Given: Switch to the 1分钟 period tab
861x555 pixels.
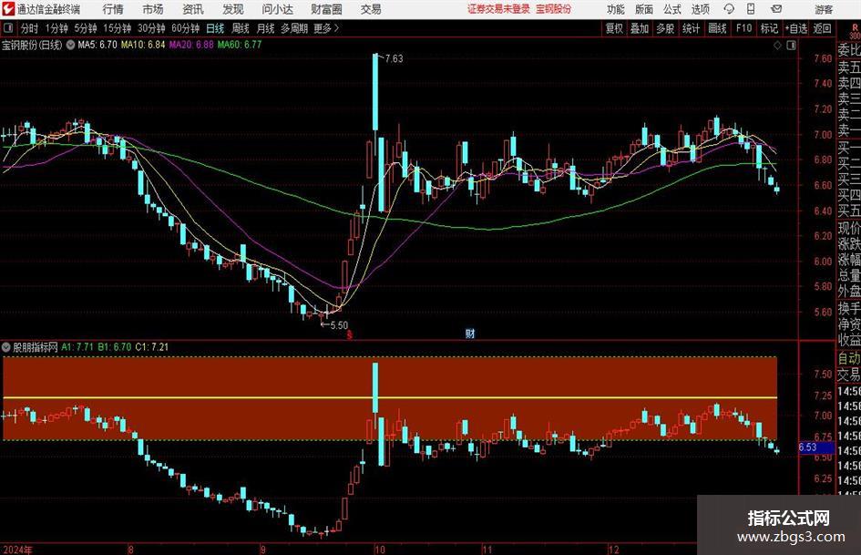Looking at the screenshot, I should click(x=56, y=28).
